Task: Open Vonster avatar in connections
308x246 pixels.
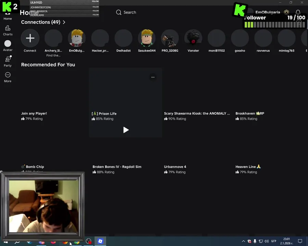Action: tap(193, 38)
